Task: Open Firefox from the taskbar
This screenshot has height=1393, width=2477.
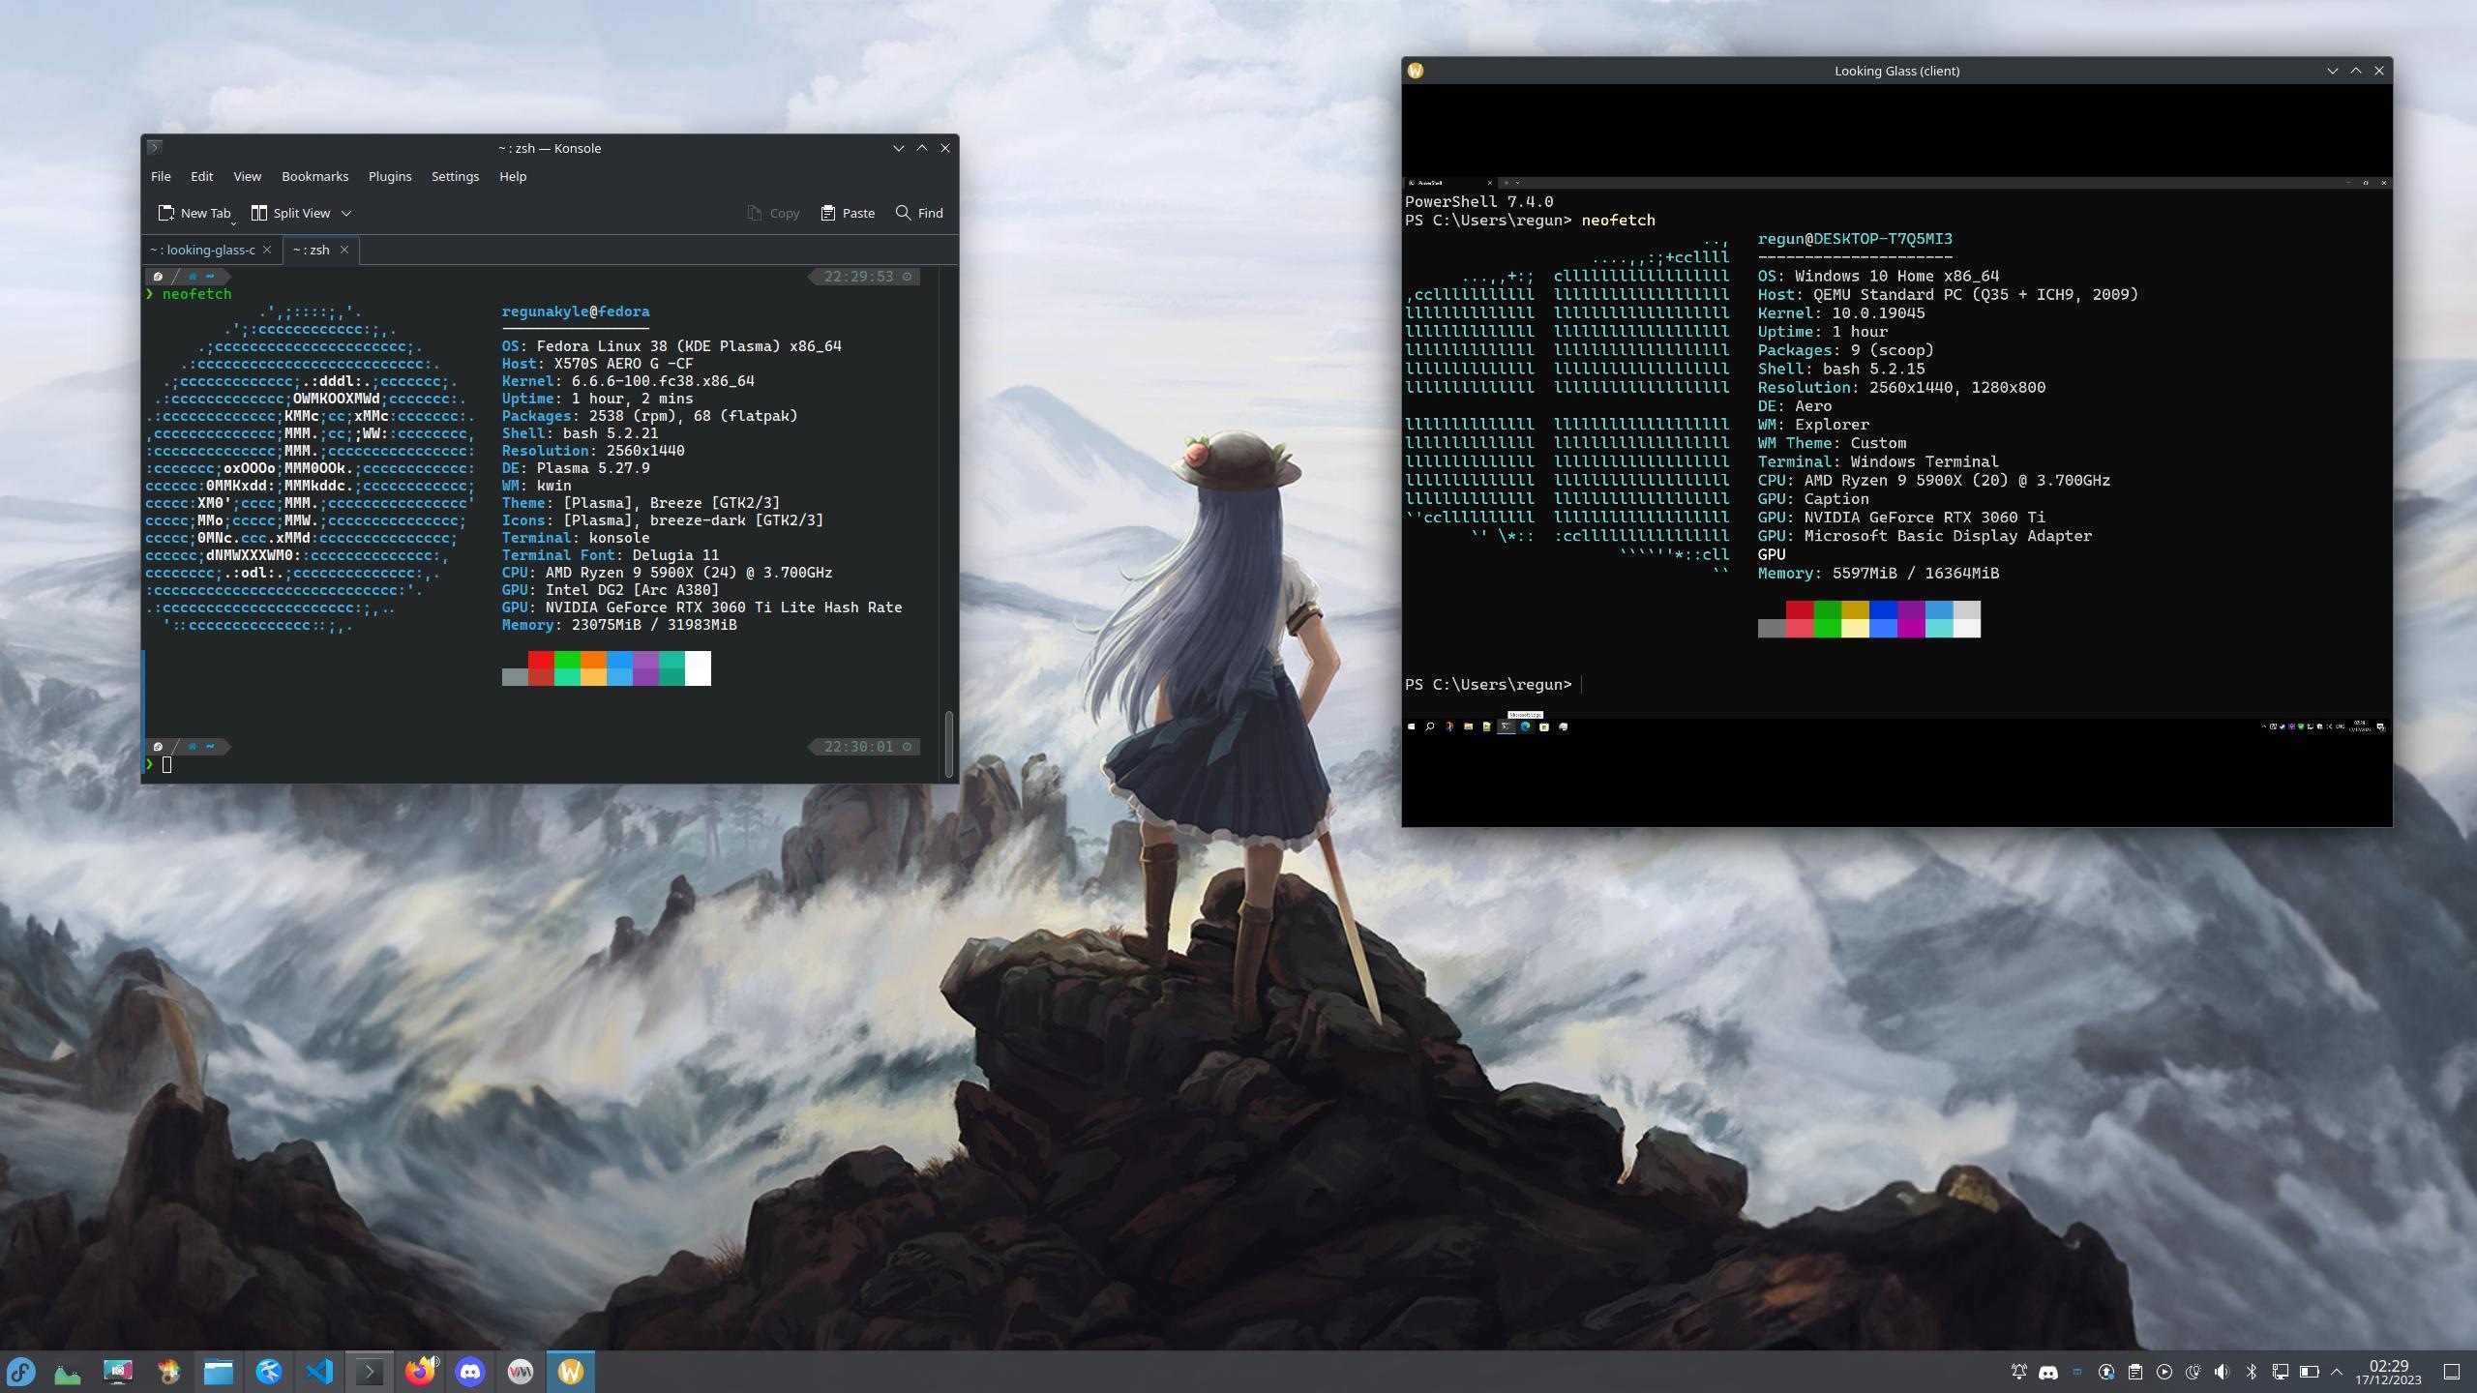Action: pos(421,1371)
